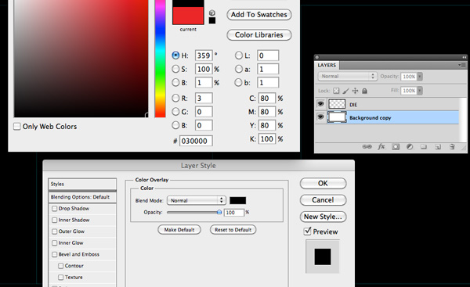The height and width of the screenshot is (287, 470).
Task: Open the Layers panel flyout menu
Action: pyautogui.click(x=461, y=65)
